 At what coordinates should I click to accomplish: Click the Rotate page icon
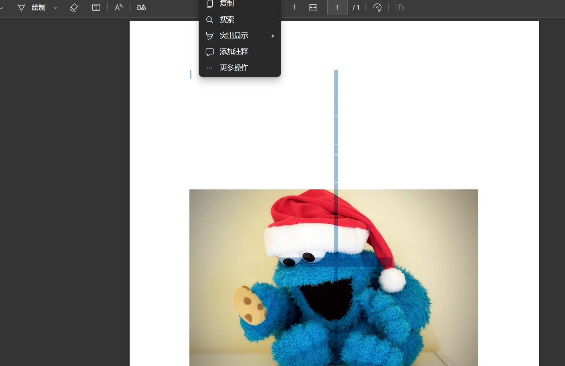click(x=377, y=7)
